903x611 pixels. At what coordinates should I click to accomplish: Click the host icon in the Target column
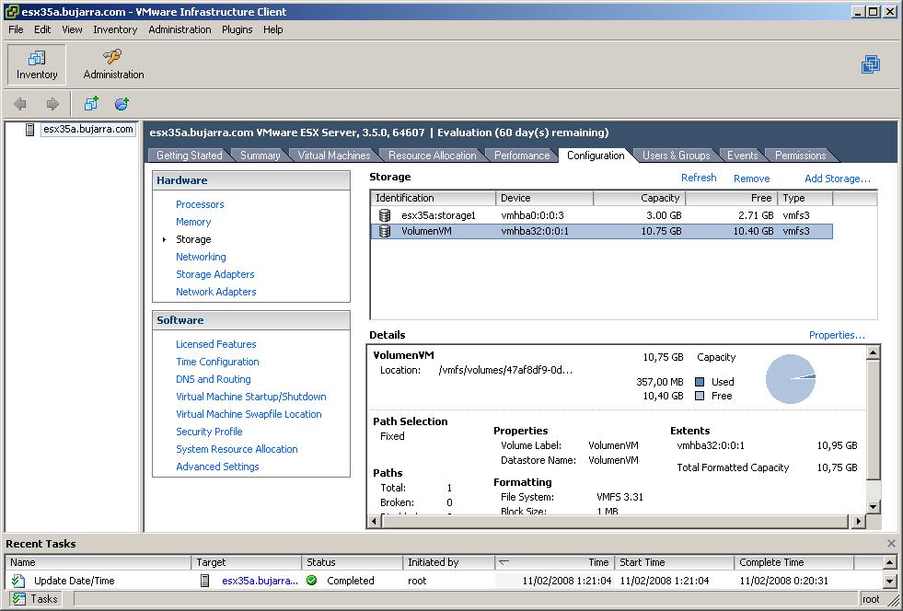204,581
